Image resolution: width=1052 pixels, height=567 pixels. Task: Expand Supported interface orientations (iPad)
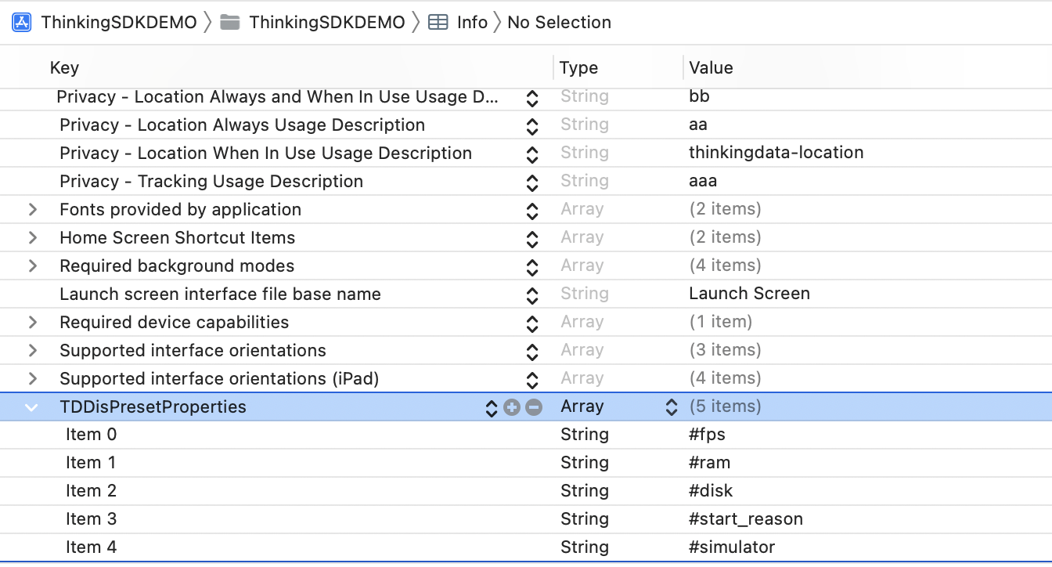tap(33, 379)
